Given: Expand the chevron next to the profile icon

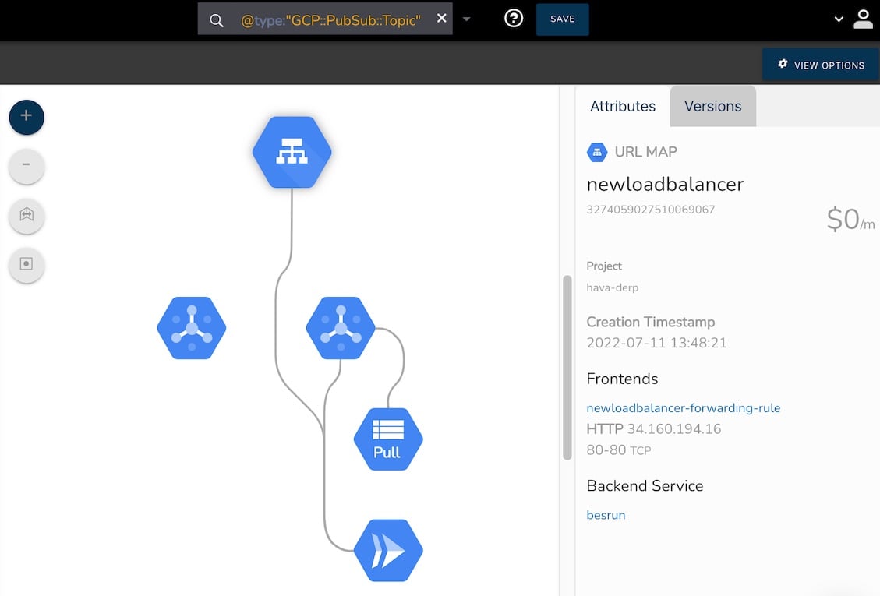Looking at the screenshot, I should pyautogui.click(x=838, y=19).
